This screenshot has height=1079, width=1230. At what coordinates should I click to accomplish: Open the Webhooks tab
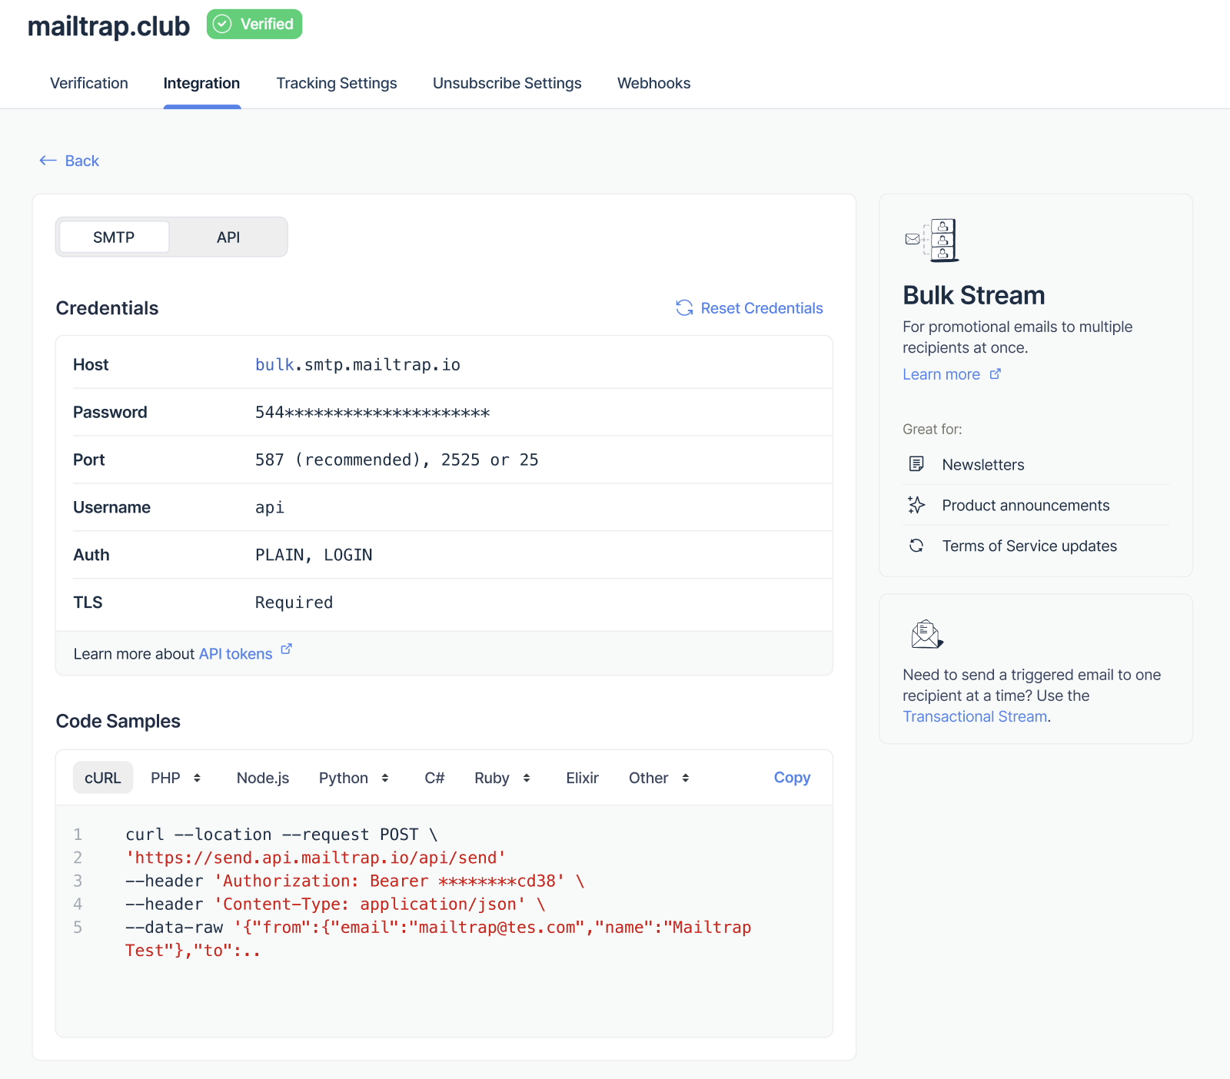(x=653, y=83)
